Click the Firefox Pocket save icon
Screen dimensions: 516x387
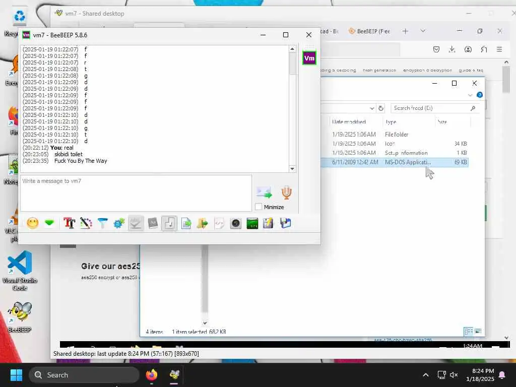pyautogui.click(x=436, y=49)
